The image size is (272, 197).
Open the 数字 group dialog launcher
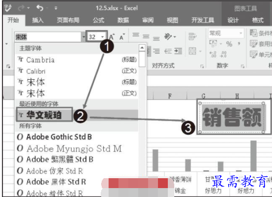(242, 66)
